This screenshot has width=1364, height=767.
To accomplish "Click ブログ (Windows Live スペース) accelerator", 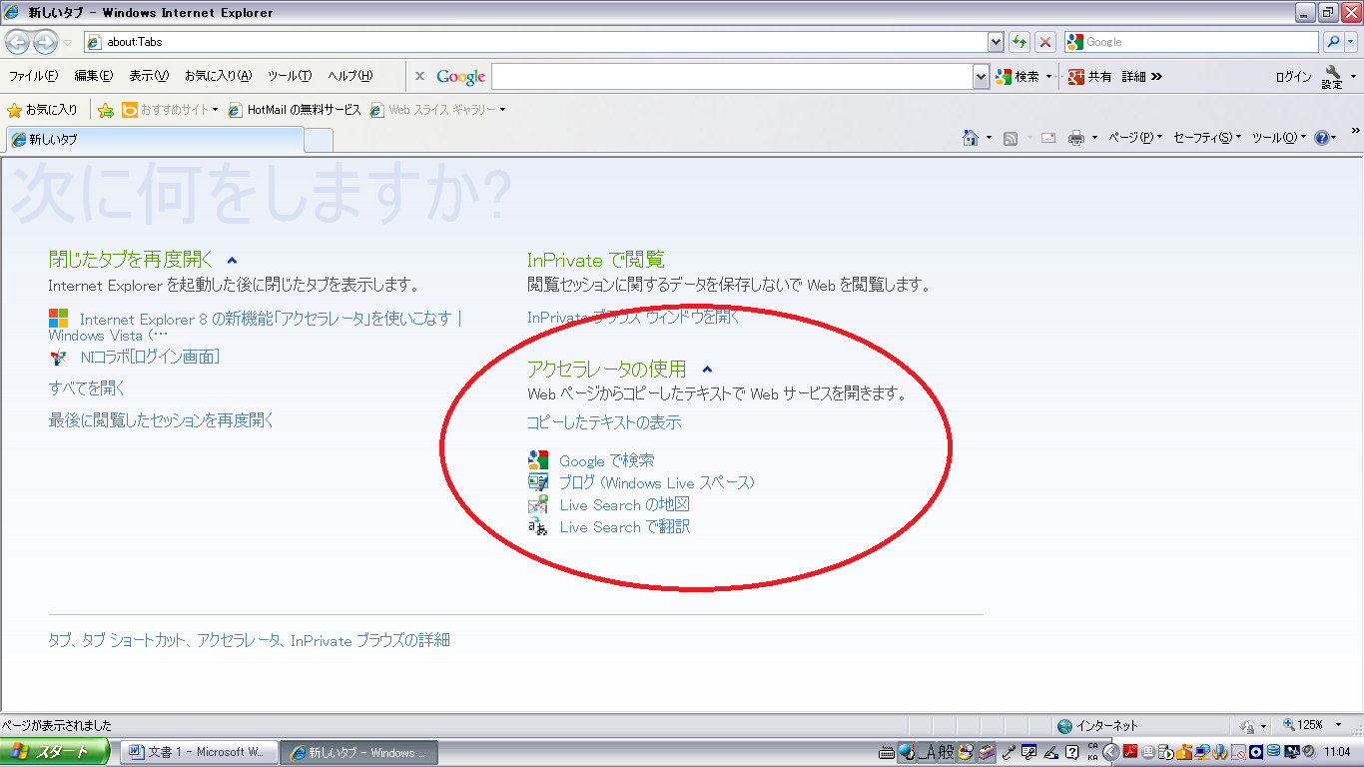I will coord(657,482).
